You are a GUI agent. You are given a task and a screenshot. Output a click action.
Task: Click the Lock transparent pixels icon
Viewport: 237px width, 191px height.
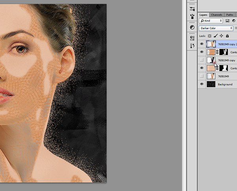tap(210, 36)
